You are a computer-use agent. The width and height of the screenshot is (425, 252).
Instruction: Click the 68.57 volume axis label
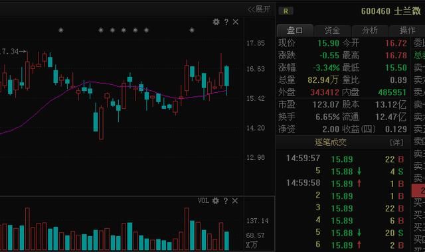click(255, 235)
